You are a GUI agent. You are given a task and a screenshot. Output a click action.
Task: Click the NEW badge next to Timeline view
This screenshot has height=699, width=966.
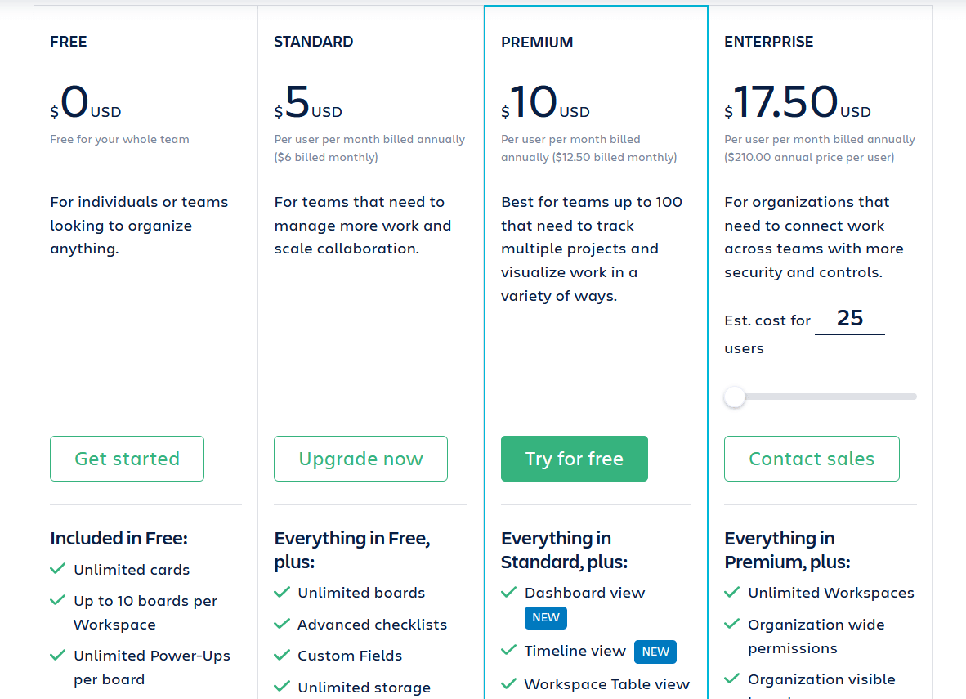coord(655,652)
